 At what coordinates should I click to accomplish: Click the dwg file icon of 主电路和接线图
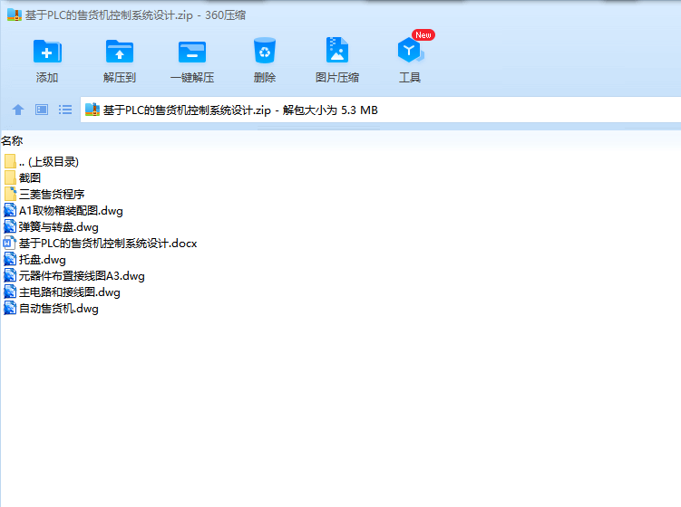(10, 292)
